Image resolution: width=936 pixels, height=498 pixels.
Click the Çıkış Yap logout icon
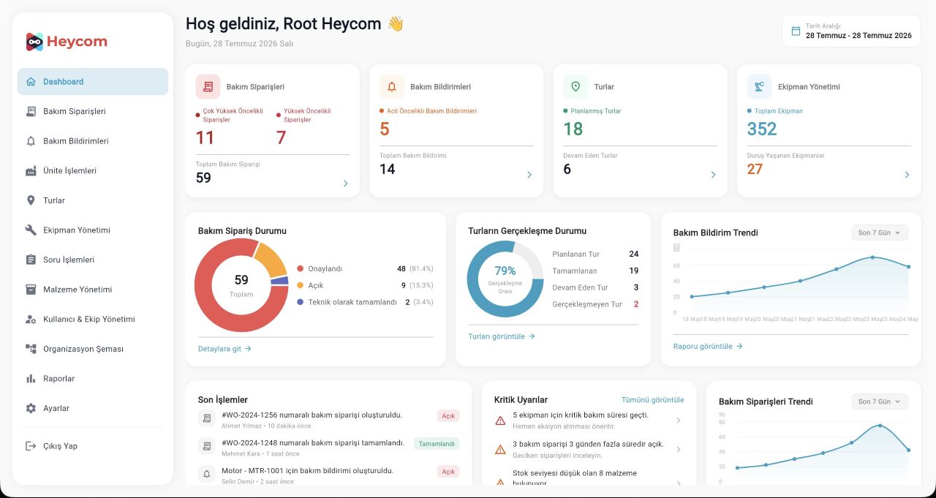click(31, 446)
